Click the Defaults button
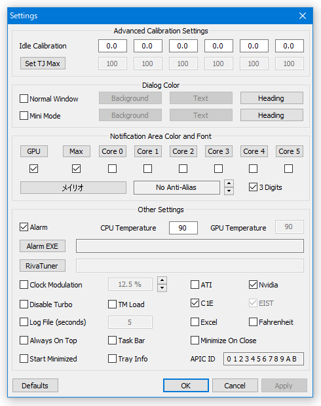Screen dimensions: 321x406 click(35, 386)
